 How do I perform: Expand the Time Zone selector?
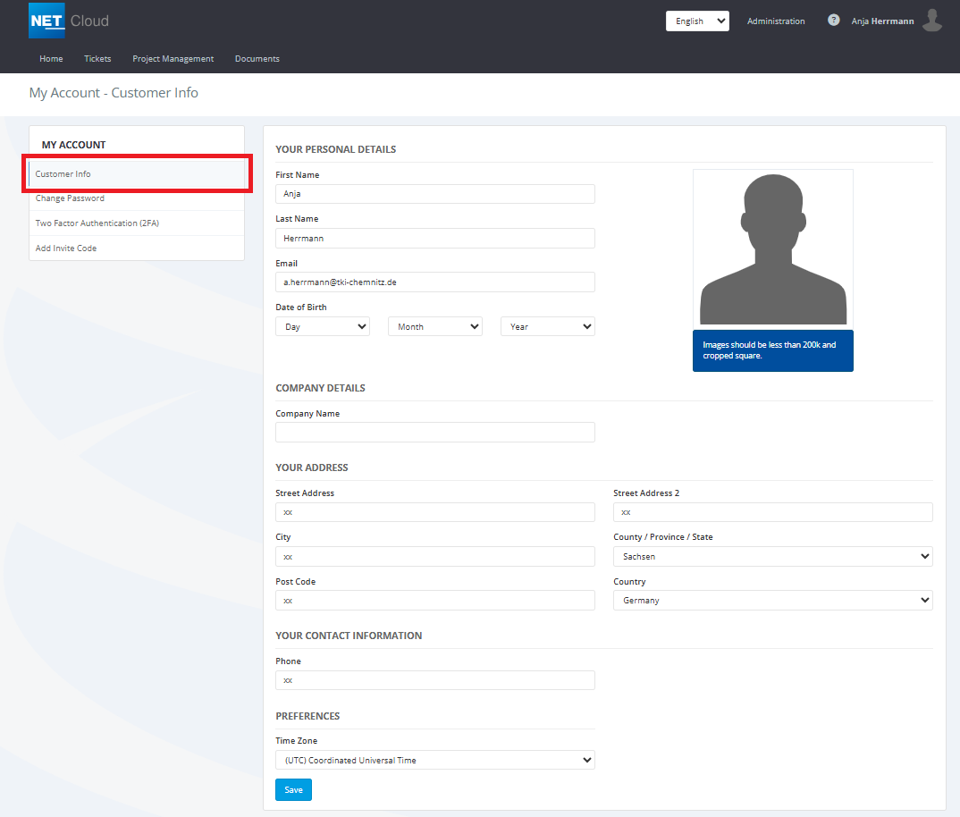(434, 760)
